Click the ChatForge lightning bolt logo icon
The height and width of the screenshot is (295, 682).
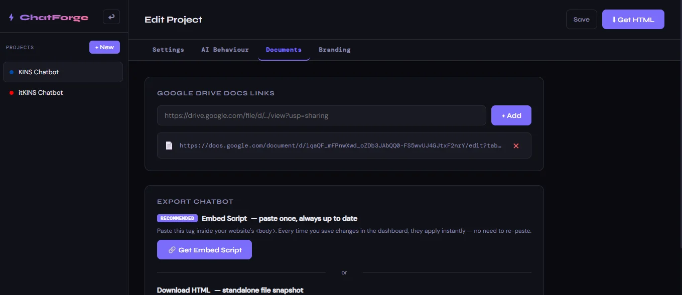tap(12, 18)
